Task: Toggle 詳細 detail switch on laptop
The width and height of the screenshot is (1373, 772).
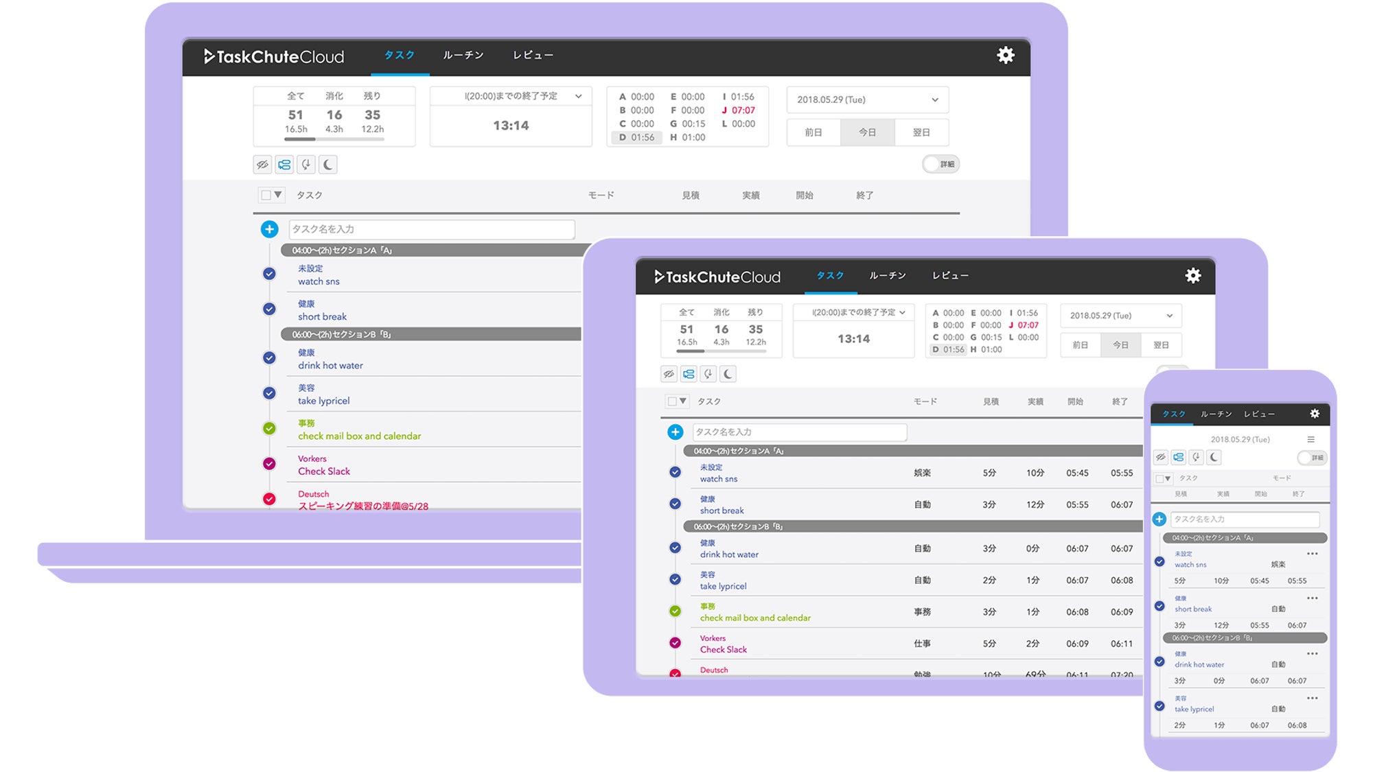Action: 940,164
